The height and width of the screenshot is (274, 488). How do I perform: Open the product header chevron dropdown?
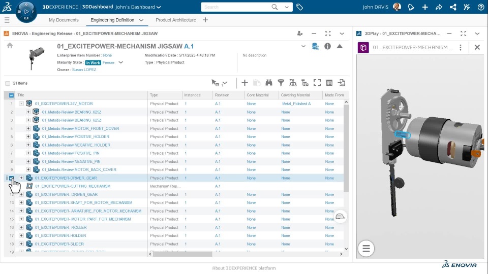tap(303, 46)
